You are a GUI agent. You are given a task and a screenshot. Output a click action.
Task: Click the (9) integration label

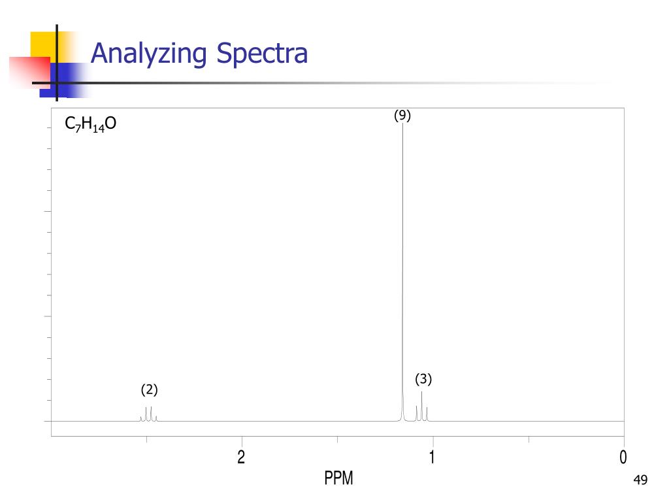point(402,116)
